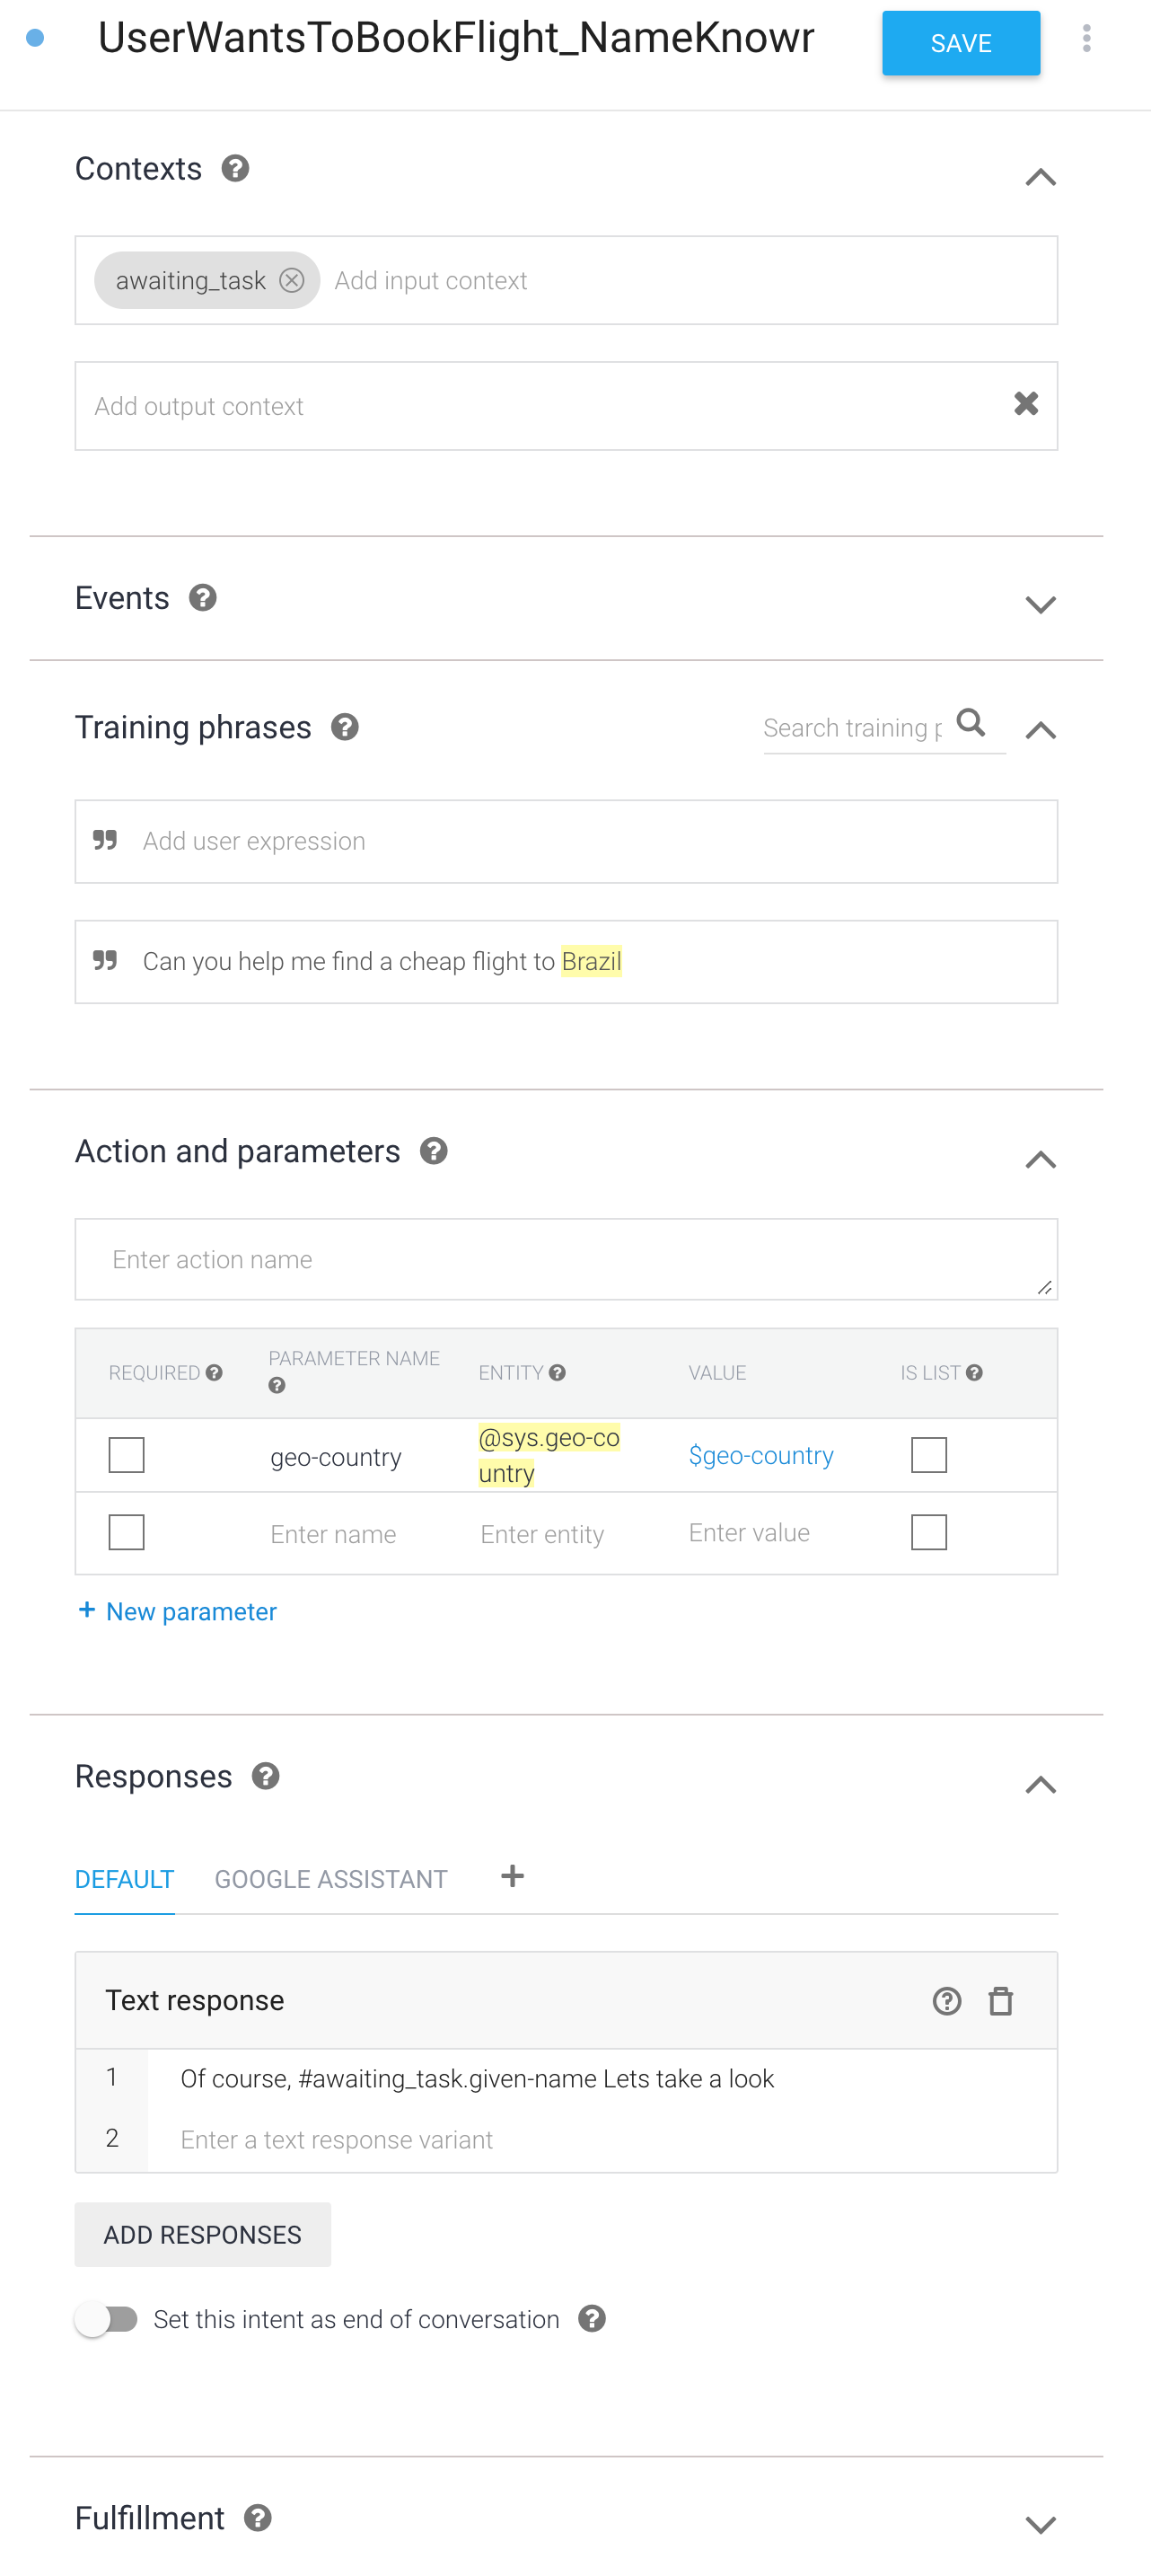Select the Default responses tab

pos(125,1879)
